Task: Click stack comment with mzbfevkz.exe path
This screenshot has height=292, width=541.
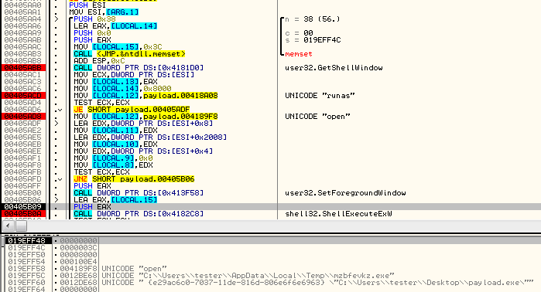Action: click(x=248, y=276)
